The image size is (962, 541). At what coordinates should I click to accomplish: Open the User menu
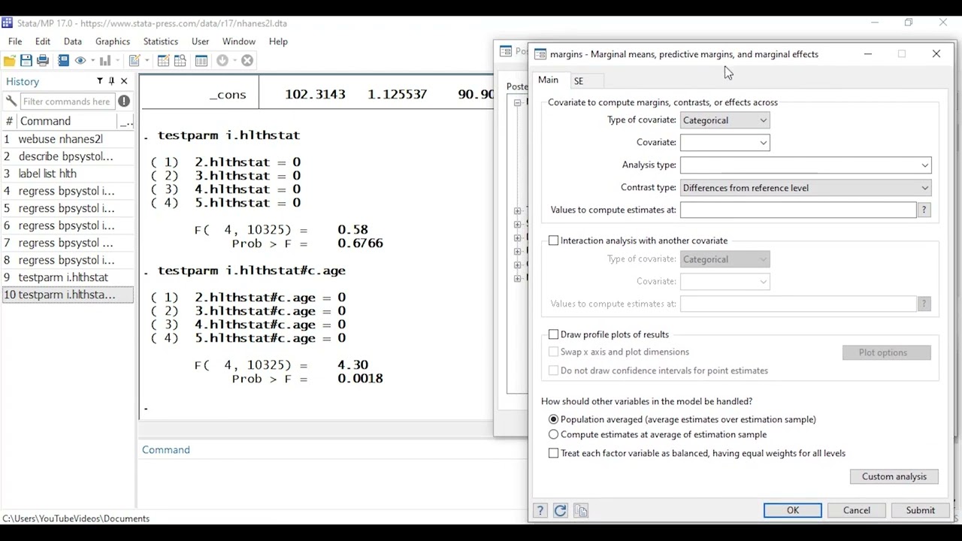(200, 41)
